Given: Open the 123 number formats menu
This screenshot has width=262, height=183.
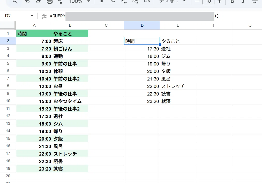Looking at the screenshot, I should pyautogui.click(x=147, y=1).
